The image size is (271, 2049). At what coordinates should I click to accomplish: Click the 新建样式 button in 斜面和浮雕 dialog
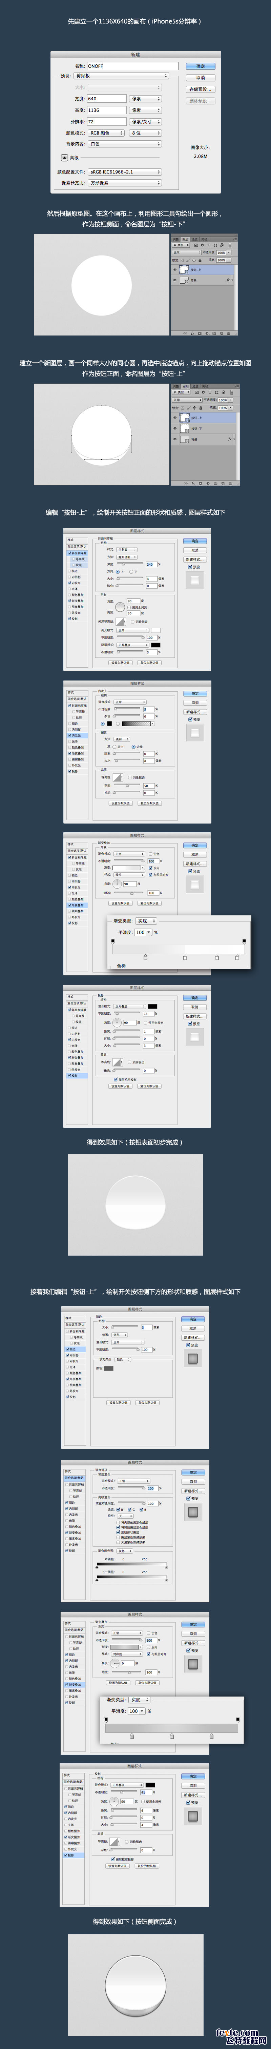pyautogui.click(x=195, y=559)
